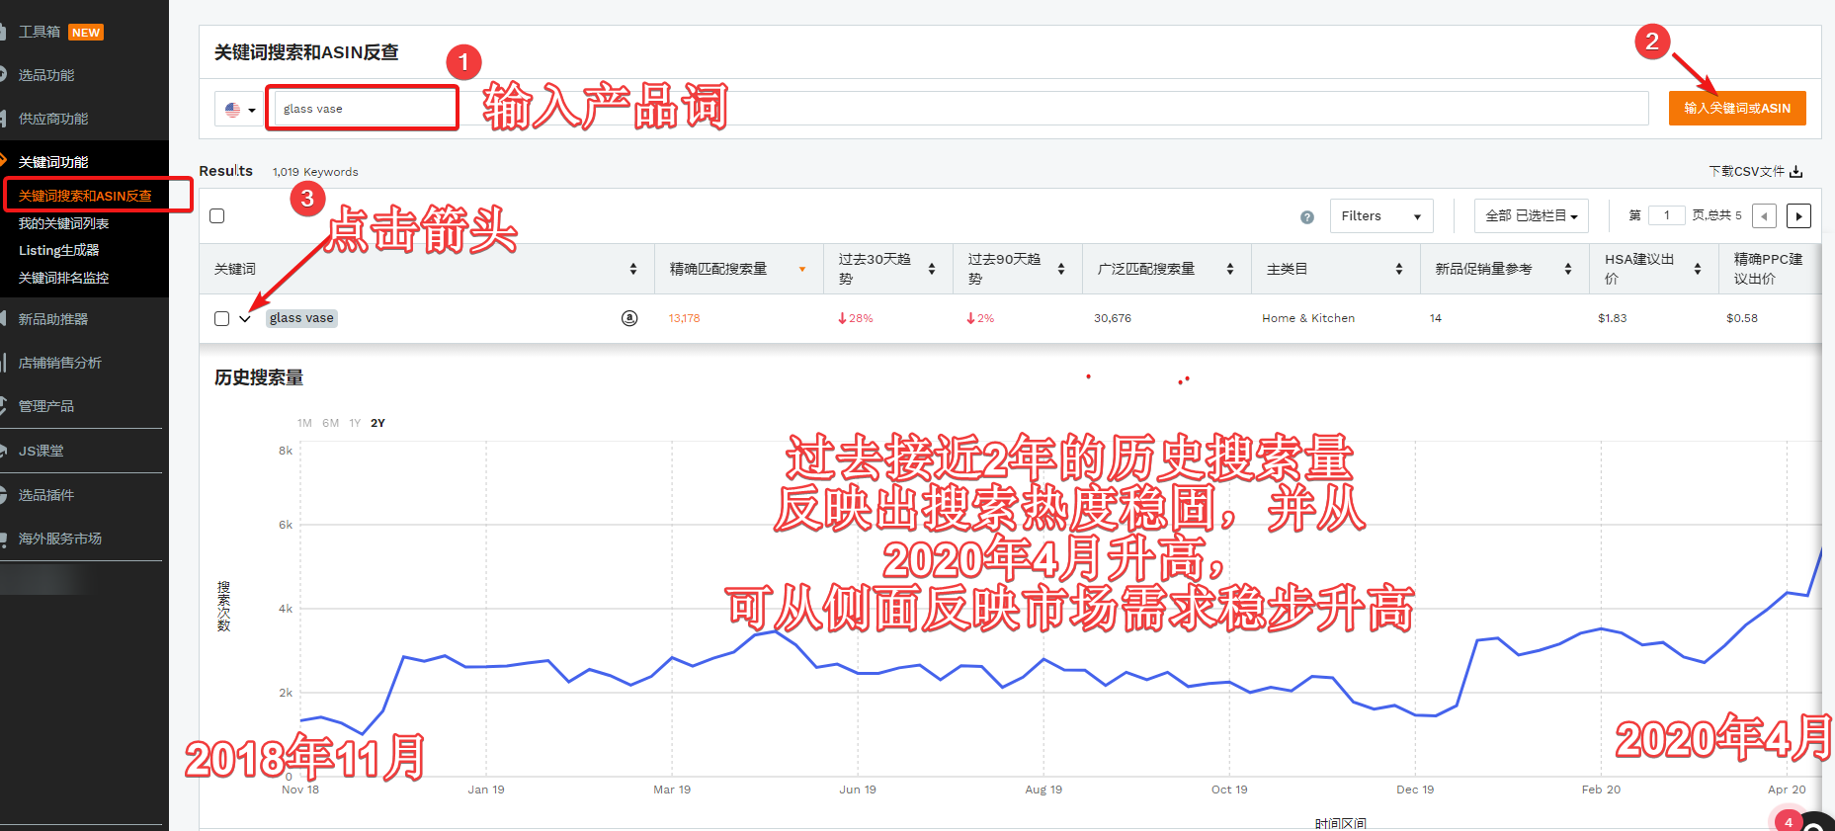Open the selected columns dropdown
The width and height of the screenshot is (1835, 831).
point(1531,216)
